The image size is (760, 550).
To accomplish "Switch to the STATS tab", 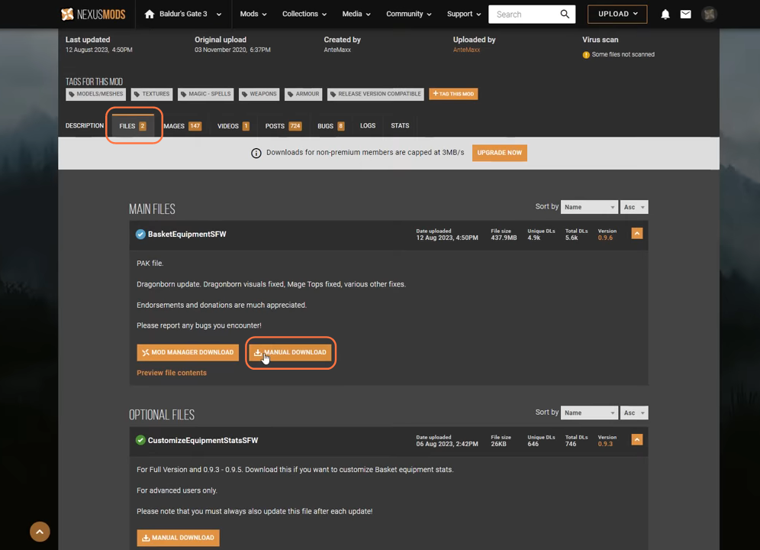I will (400, 126).
